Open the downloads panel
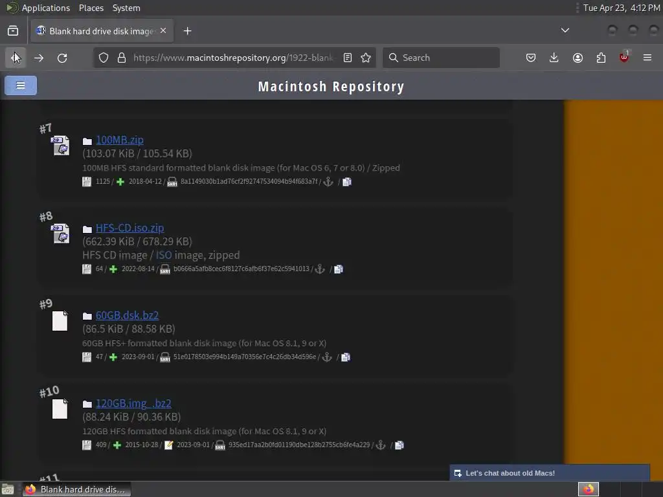This screenshot has height=497, width=663. click(554, 58)
